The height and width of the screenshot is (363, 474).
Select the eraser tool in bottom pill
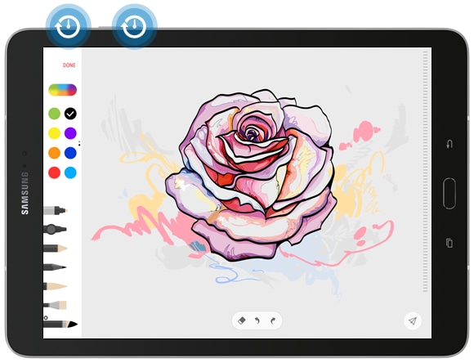point(242,320)
